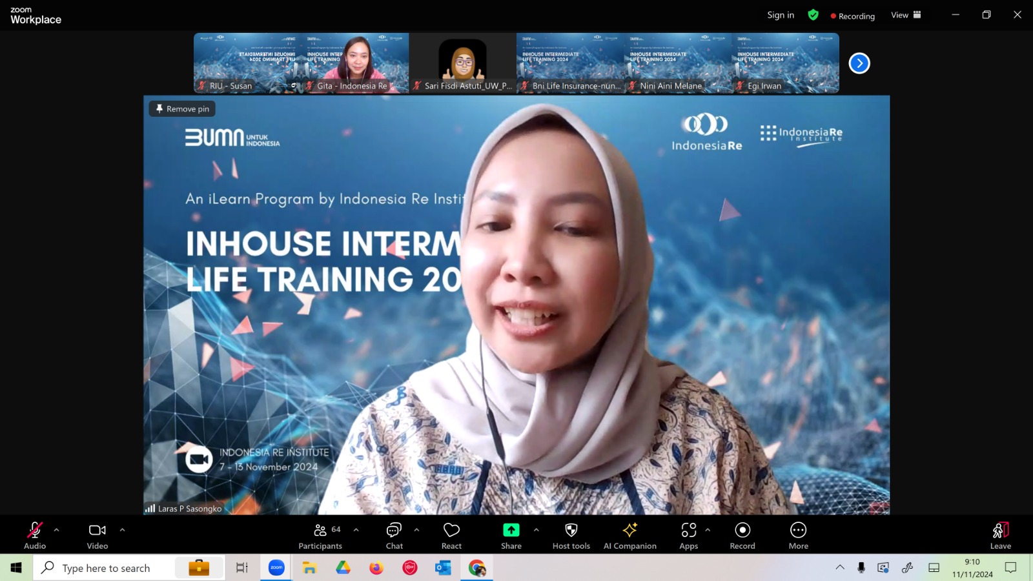Open Firefox from taskbar
Image resolution: width=1033 pixels, height=581 pixels.
point(376,568)
